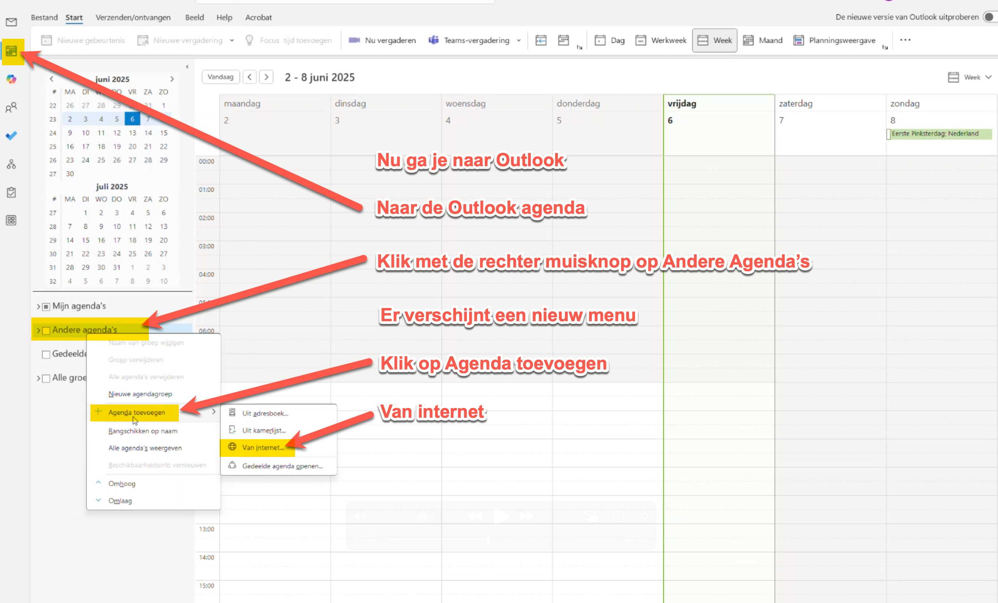Tick the Andere agenda's checkbox
Viewport: 998px width, 603px height.
(x=46, y=330)
